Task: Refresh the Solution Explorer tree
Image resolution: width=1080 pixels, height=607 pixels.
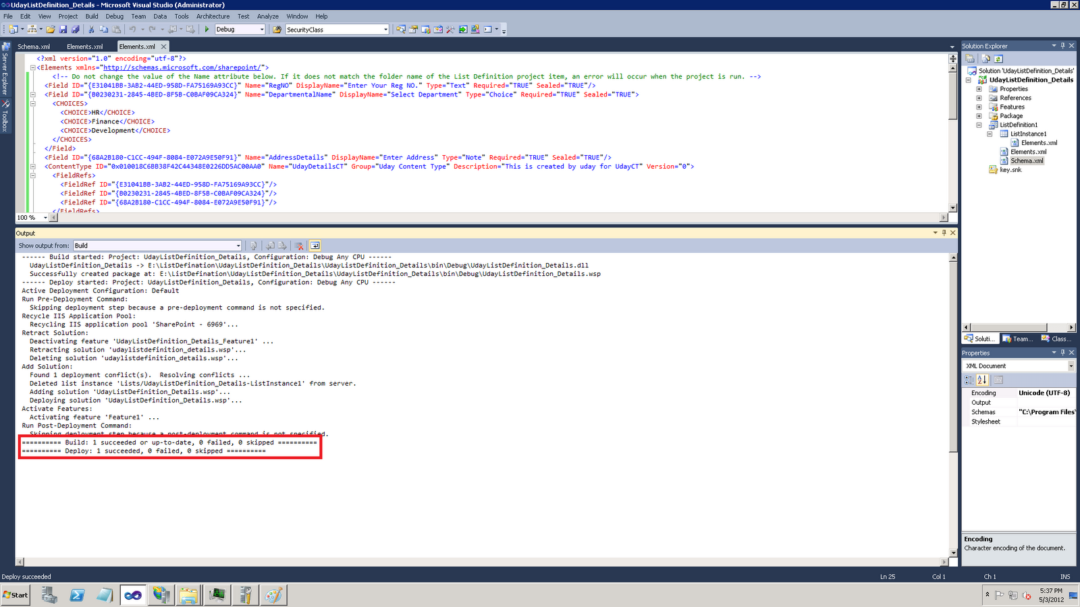Action: click(998, 59)
